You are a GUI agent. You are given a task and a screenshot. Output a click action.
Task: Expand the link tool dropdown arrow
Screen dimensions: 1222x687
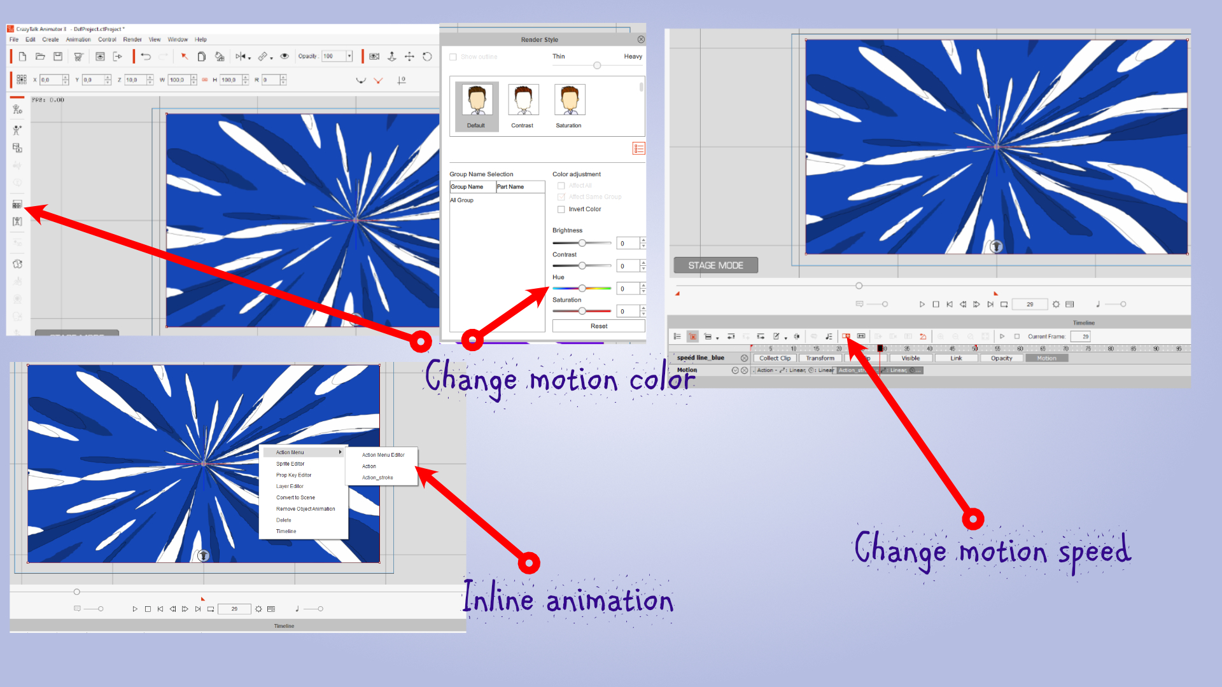tap(272, 59)
